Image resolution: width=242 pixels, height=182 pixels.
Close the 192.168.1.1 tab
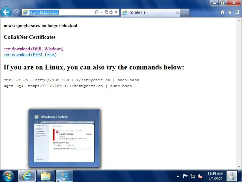[178, 13]
